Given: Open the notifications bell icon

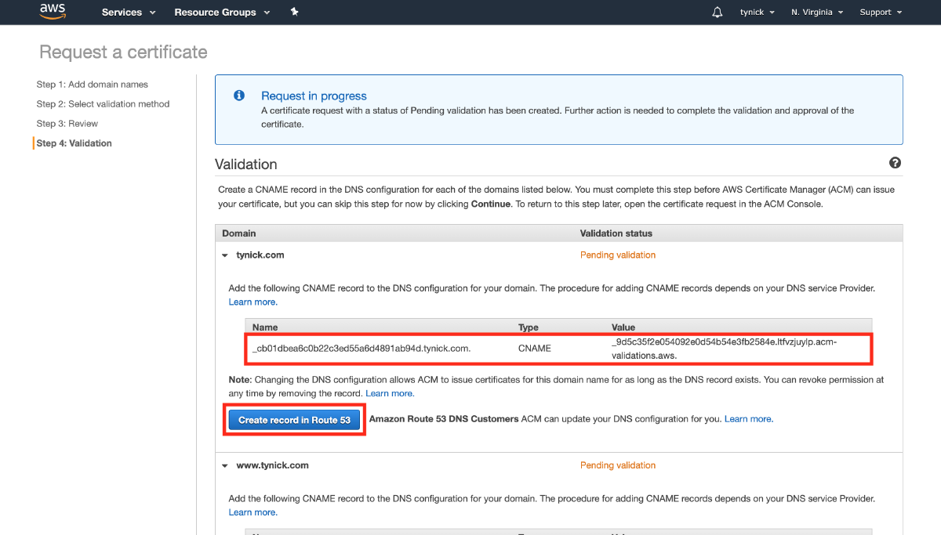Looking at the screenshot, I should (718, 13).
